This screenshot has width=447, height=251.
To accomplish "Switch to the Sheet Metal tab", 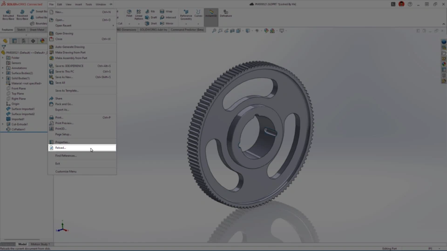I will click(x=37, y=30).
